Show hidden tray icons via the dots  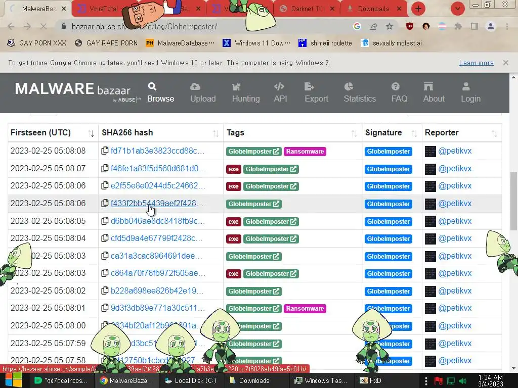click(x=426, y=381)
